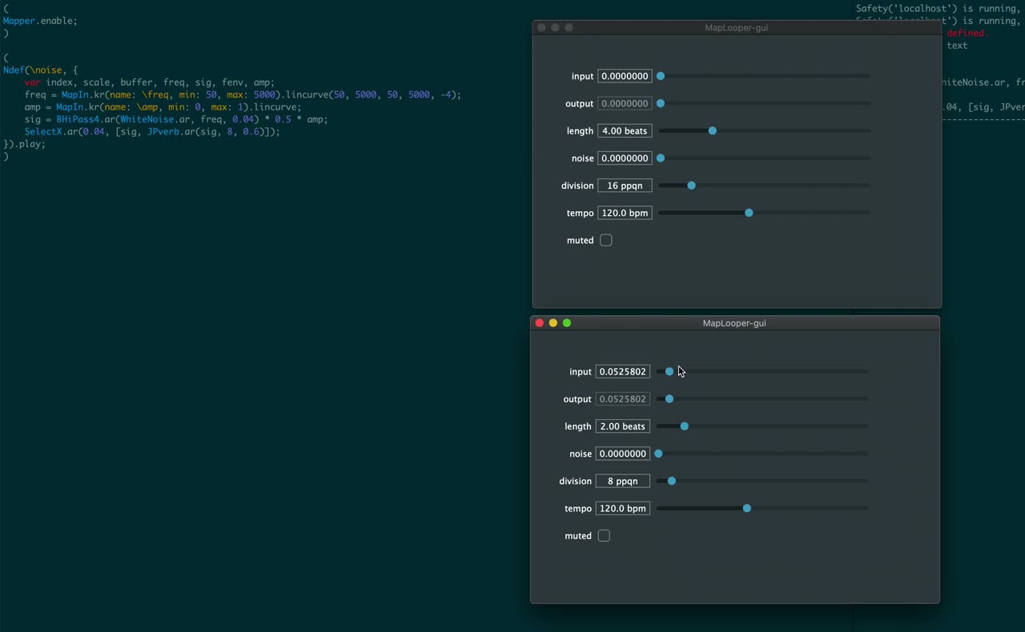Select the 8 ppqn division field
The height and width of the screenshot is (632, 1025).
point(623,481)
